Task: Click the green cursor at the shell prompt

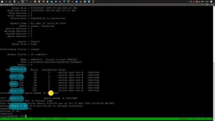Action: click(x=26, y=116)
